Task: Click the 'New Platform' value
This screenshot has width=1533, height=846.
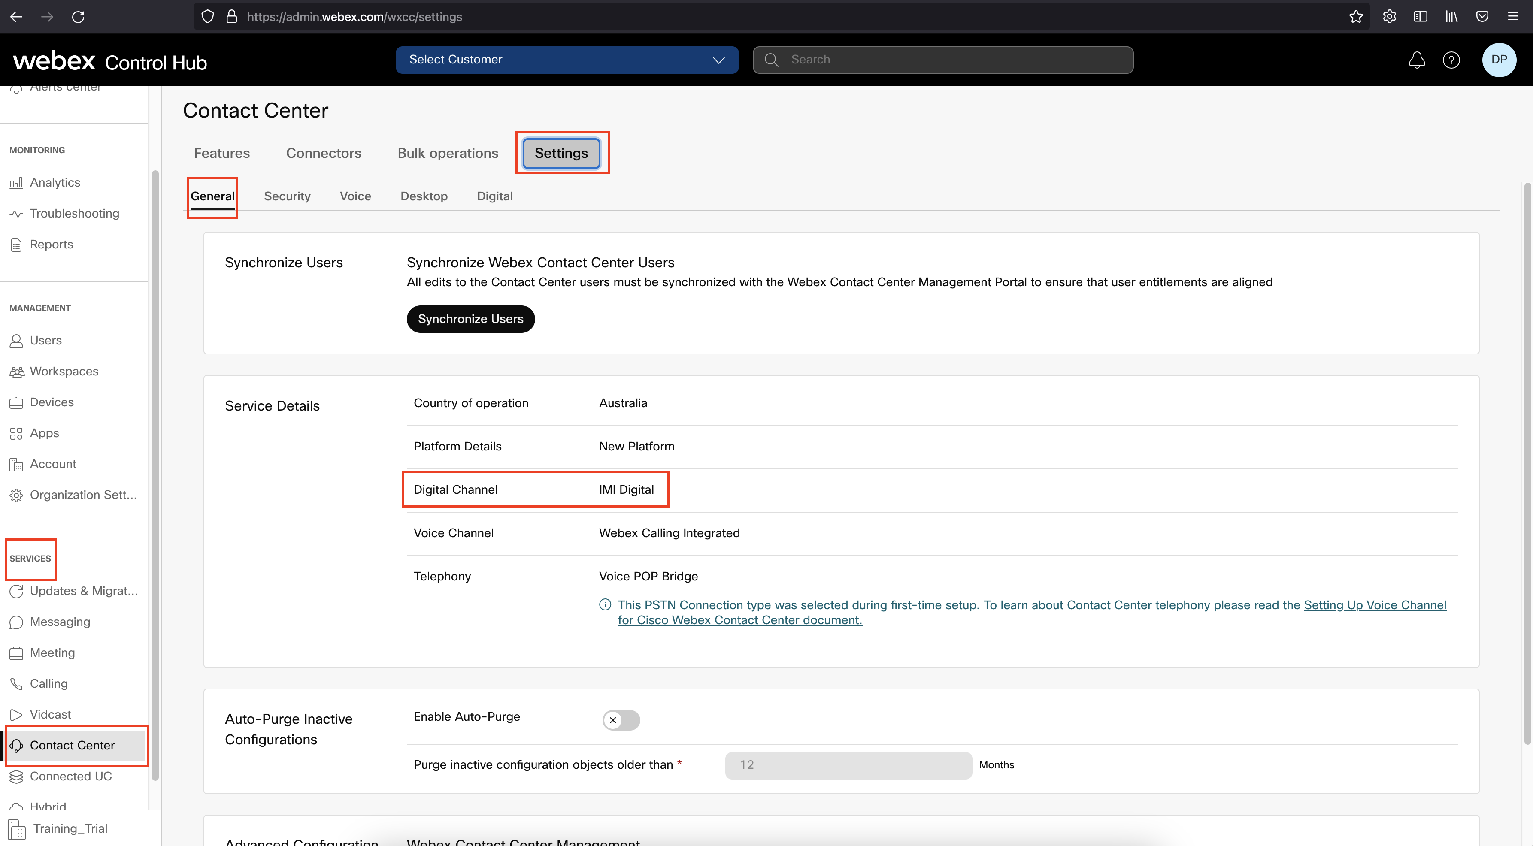Action: tap(636, 446)
